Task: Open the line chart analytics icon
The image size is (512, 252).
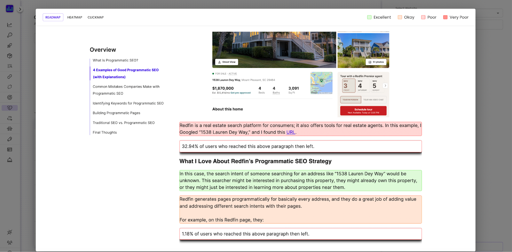Action: coord(10,25)
